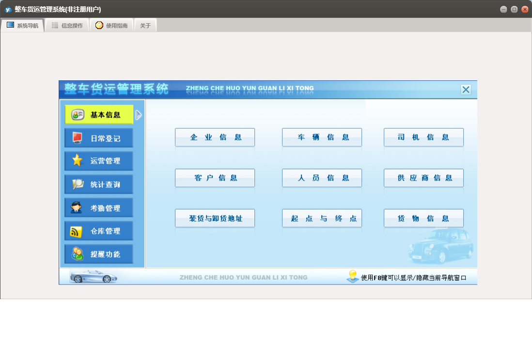Switch to the 信息操作 tab

(67, 26)
